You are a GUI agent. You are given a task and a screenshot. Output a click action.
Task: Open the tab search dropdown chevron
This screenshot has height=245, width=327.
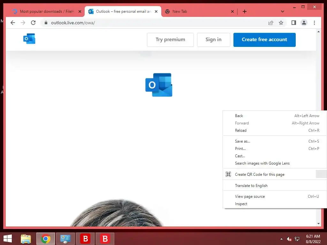click(283, 11)
